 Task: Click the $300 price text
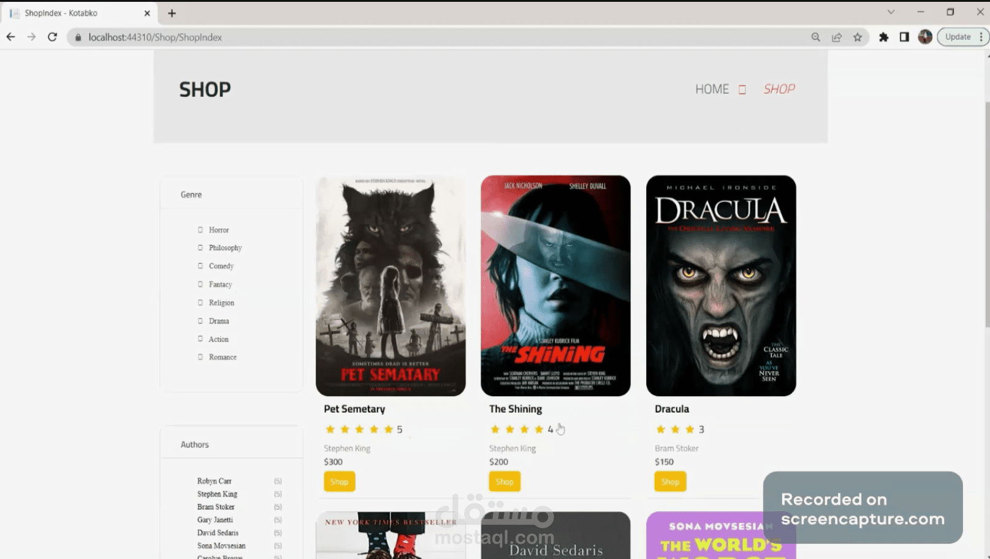click(x=333, y=462)
